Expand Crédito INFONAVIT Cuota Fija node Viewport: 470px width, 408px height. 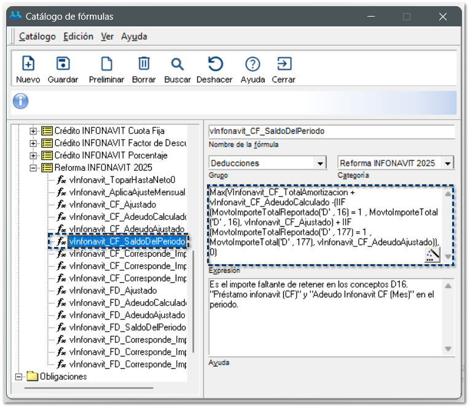[x=34, y=131]
